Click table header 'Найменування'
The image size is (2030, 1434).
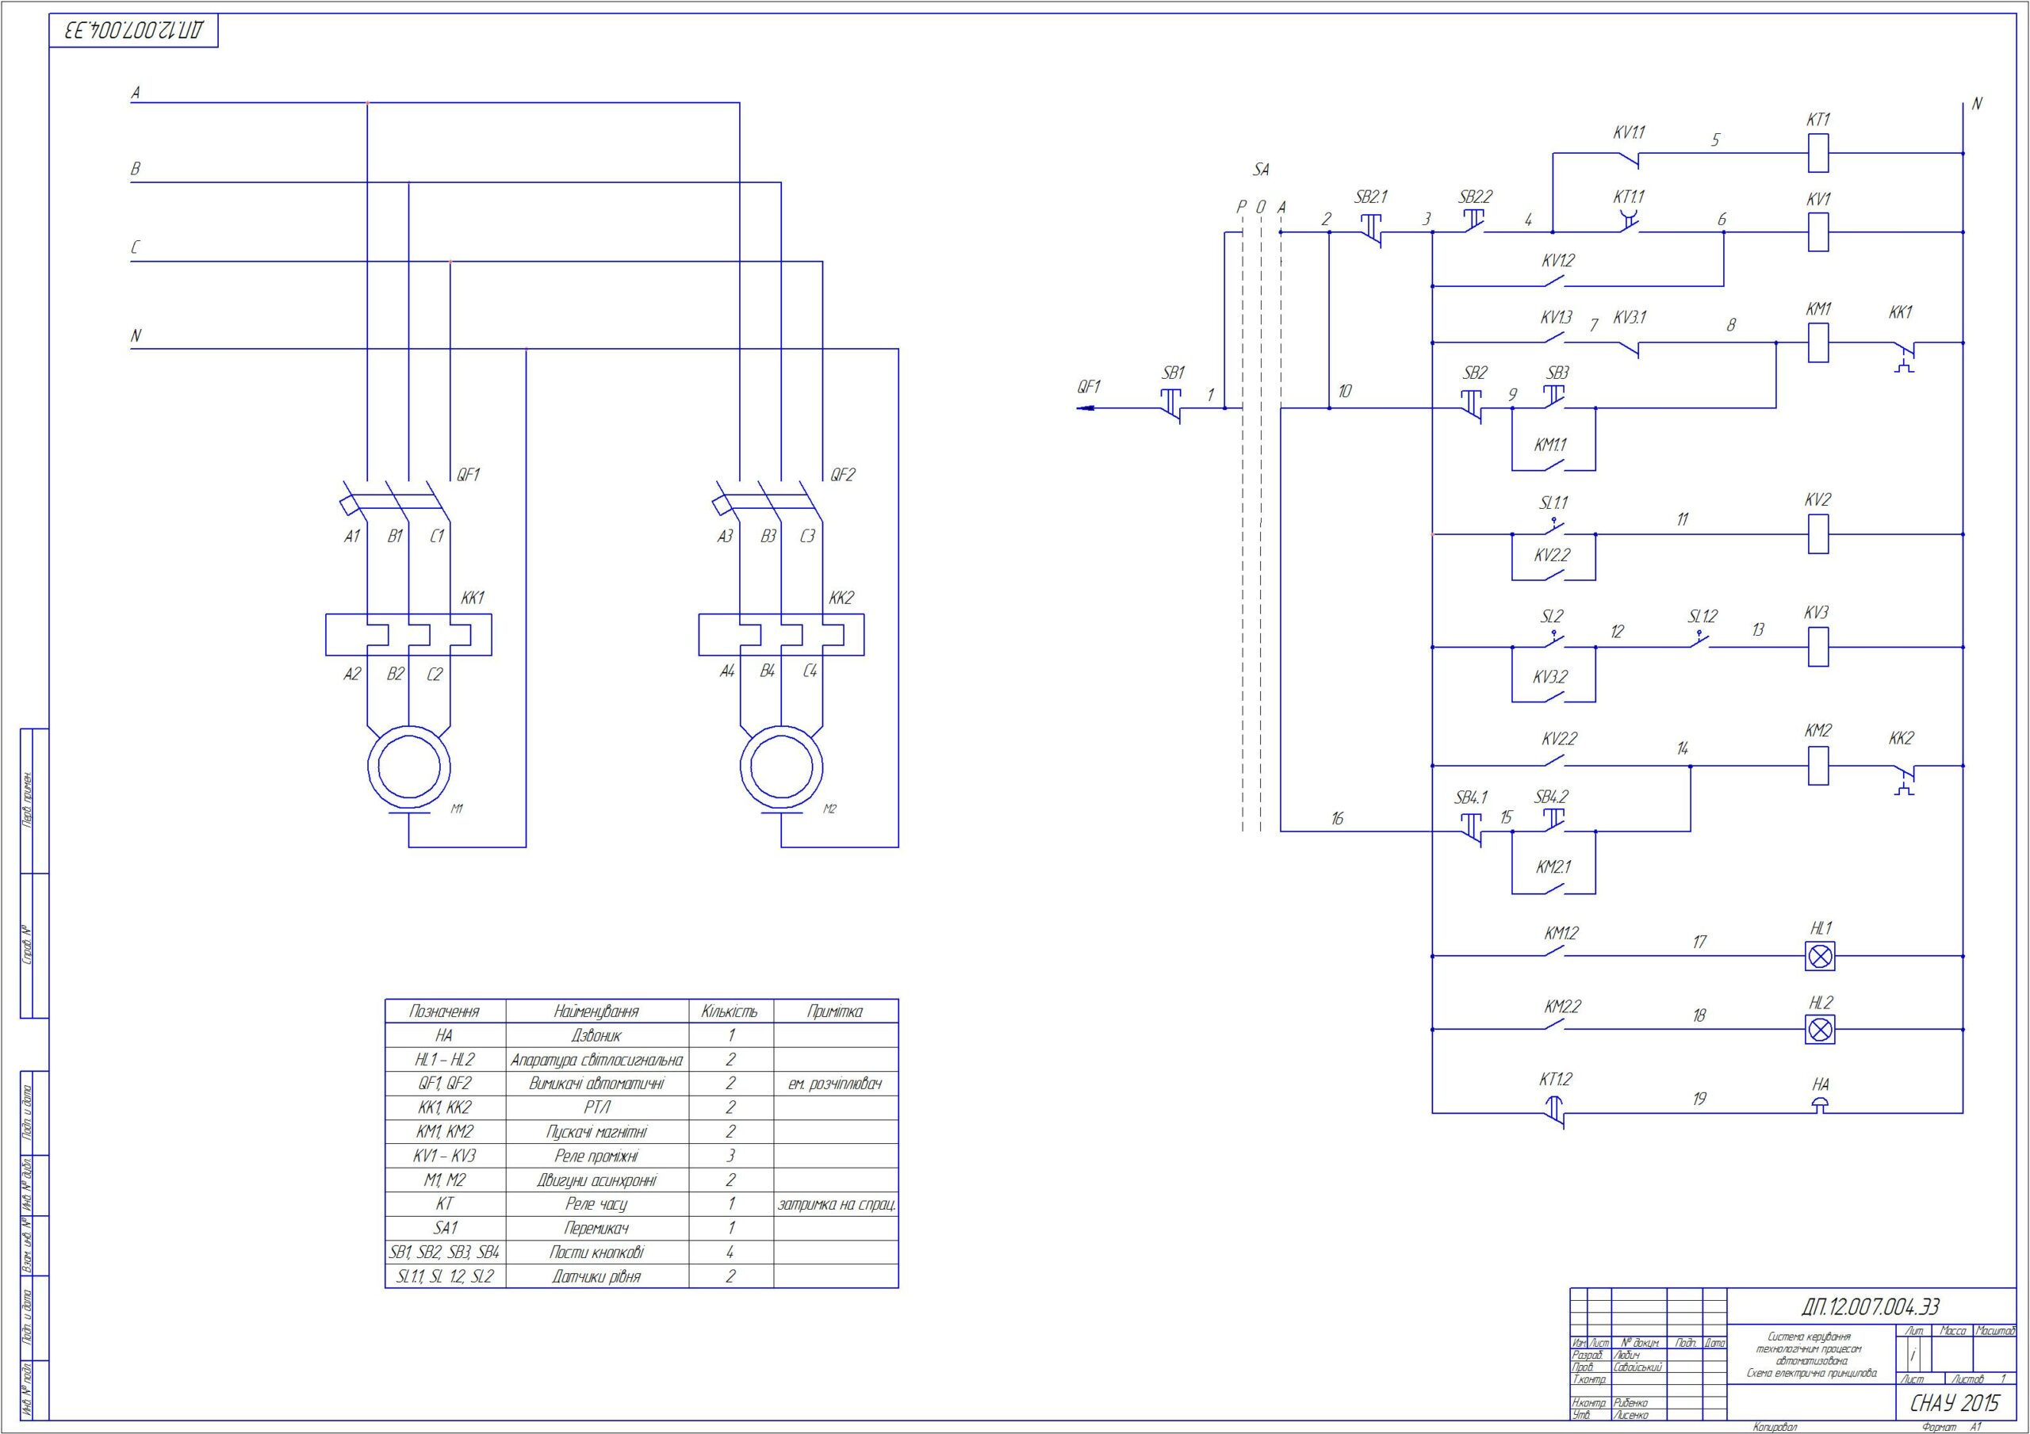point(597,1011)
